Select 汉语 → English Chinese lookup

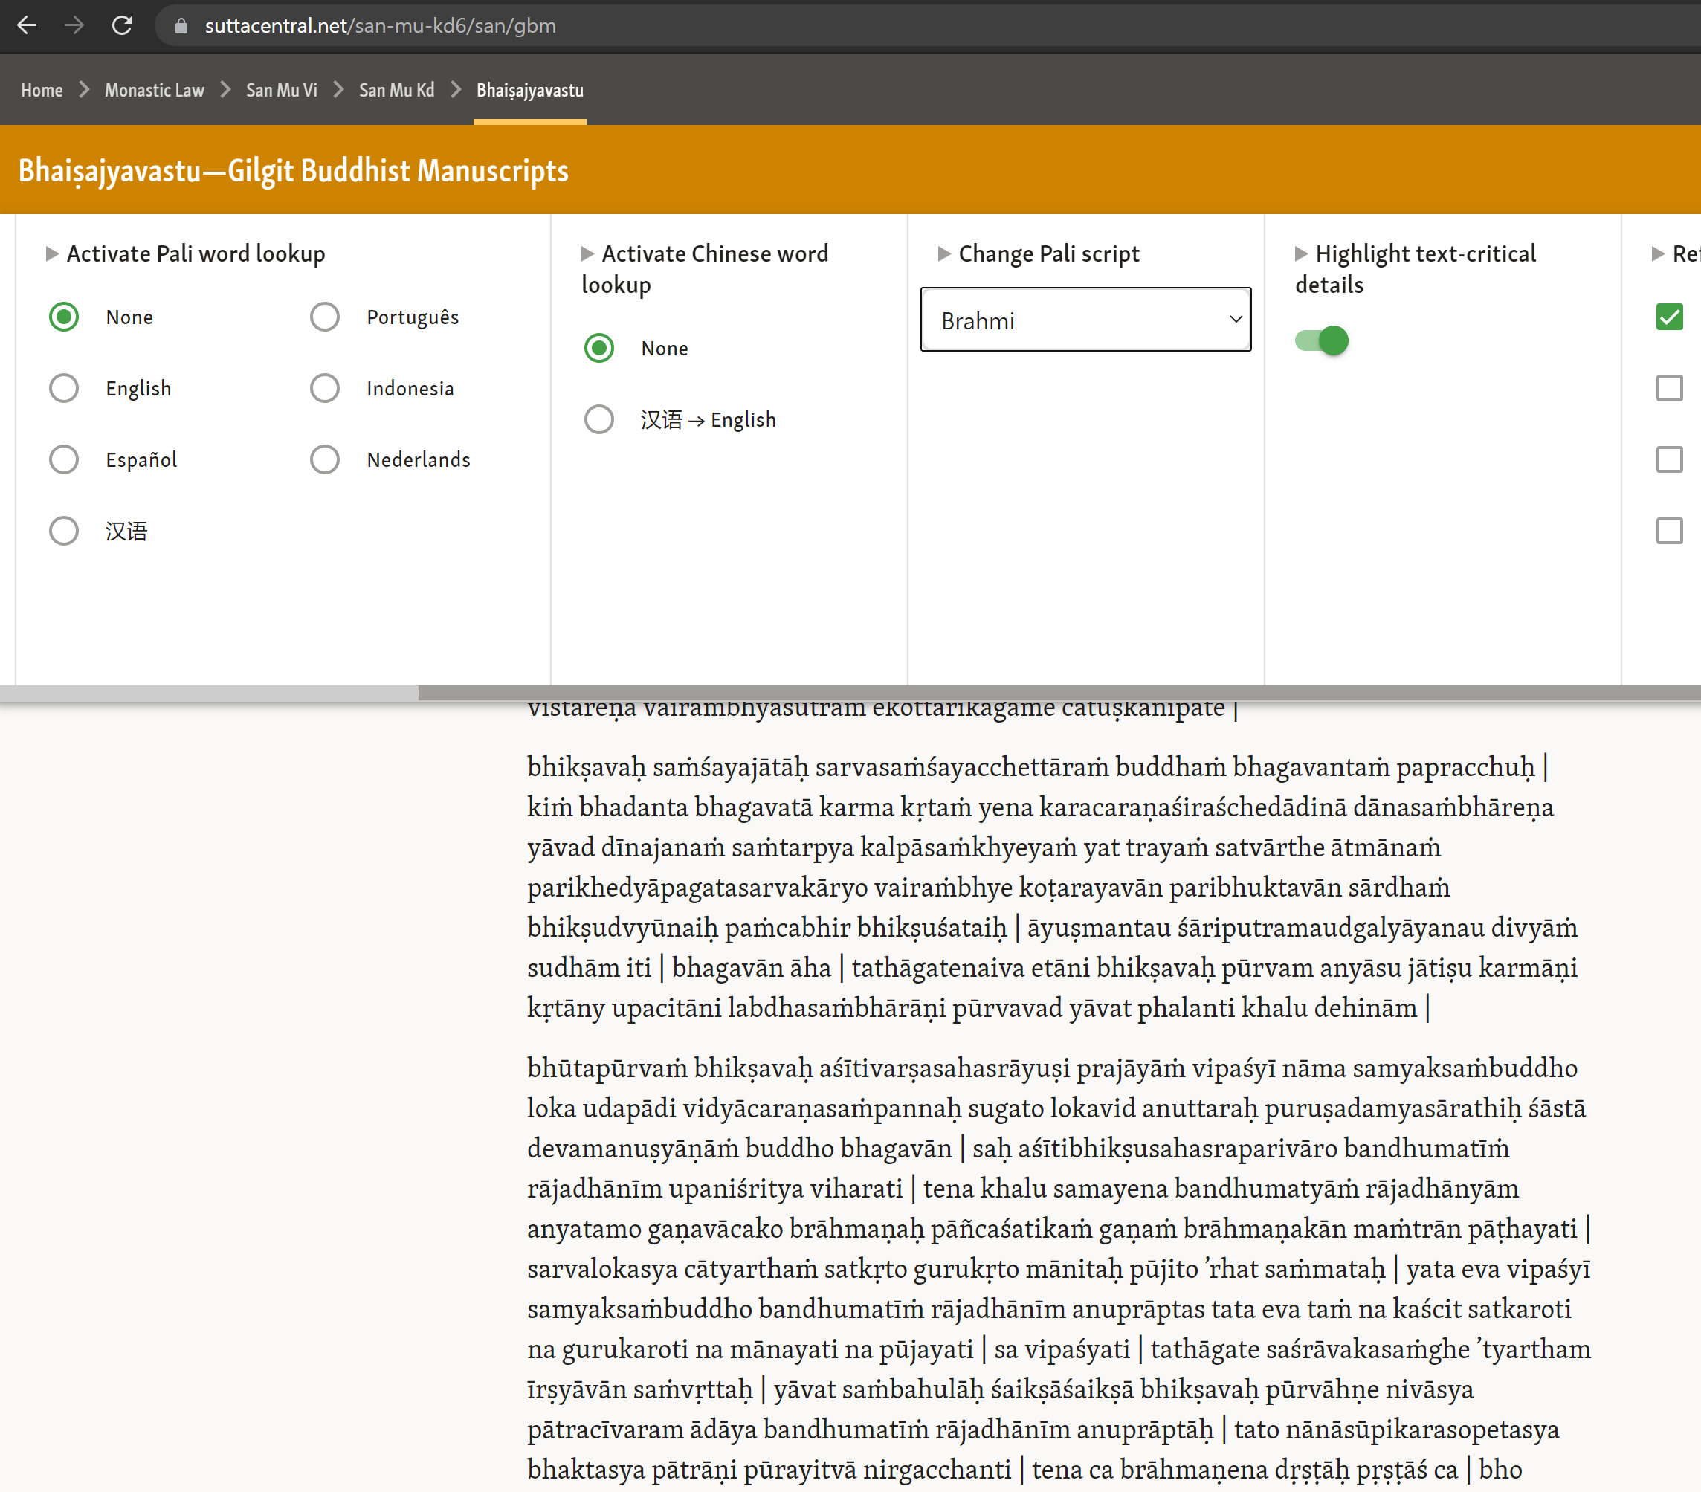599,419
